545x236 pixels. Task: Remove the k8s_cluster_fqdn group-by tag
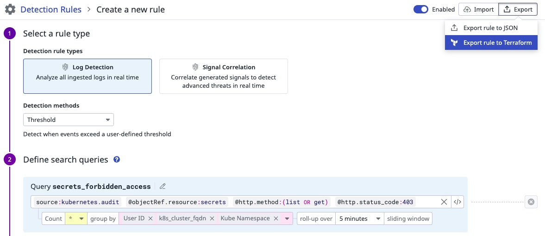[x=212, y=218]
